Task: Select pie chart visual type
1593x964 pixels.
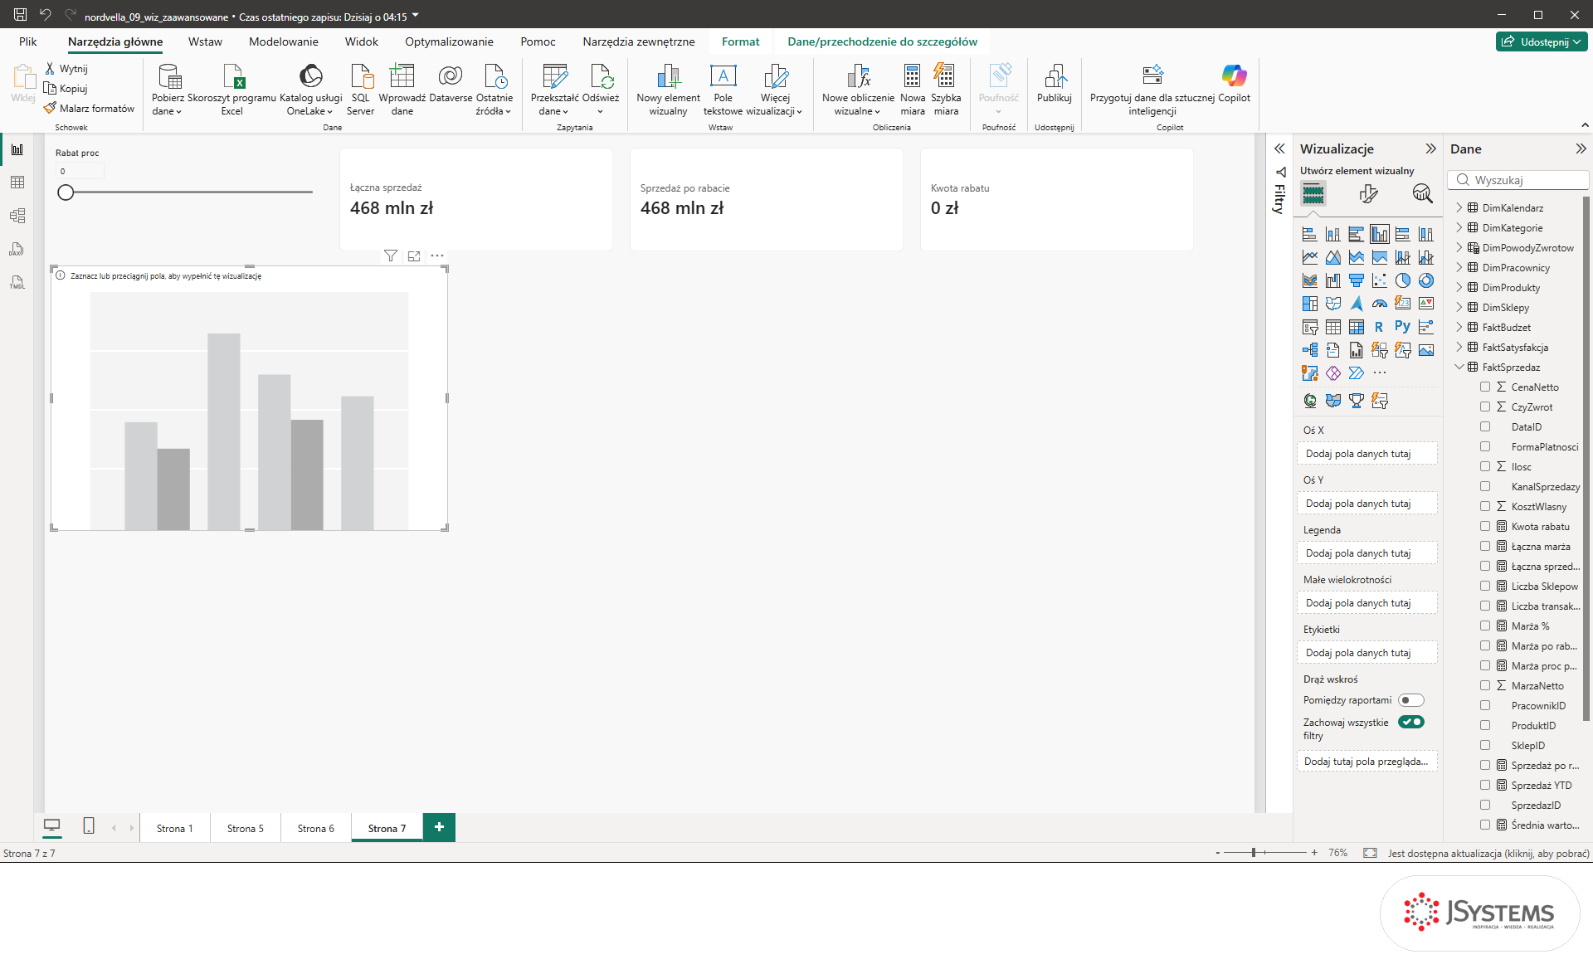Action: (x=1403, y=280)
